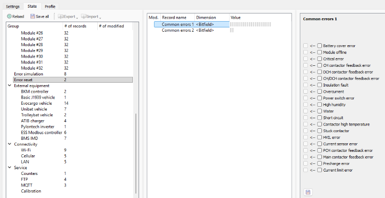Image resolution: width=385 pixels, height=198 pixels.
Task: Select LAN connectivity item
Action: point(25,162)
